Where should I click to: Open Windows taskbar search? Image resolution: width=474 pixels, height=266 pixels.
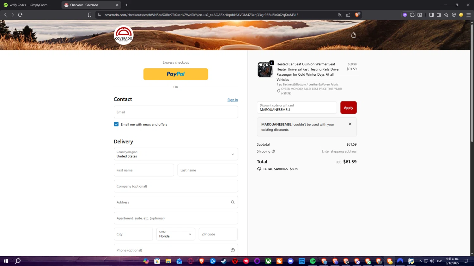pyautogui.click(x=18, y=261)
